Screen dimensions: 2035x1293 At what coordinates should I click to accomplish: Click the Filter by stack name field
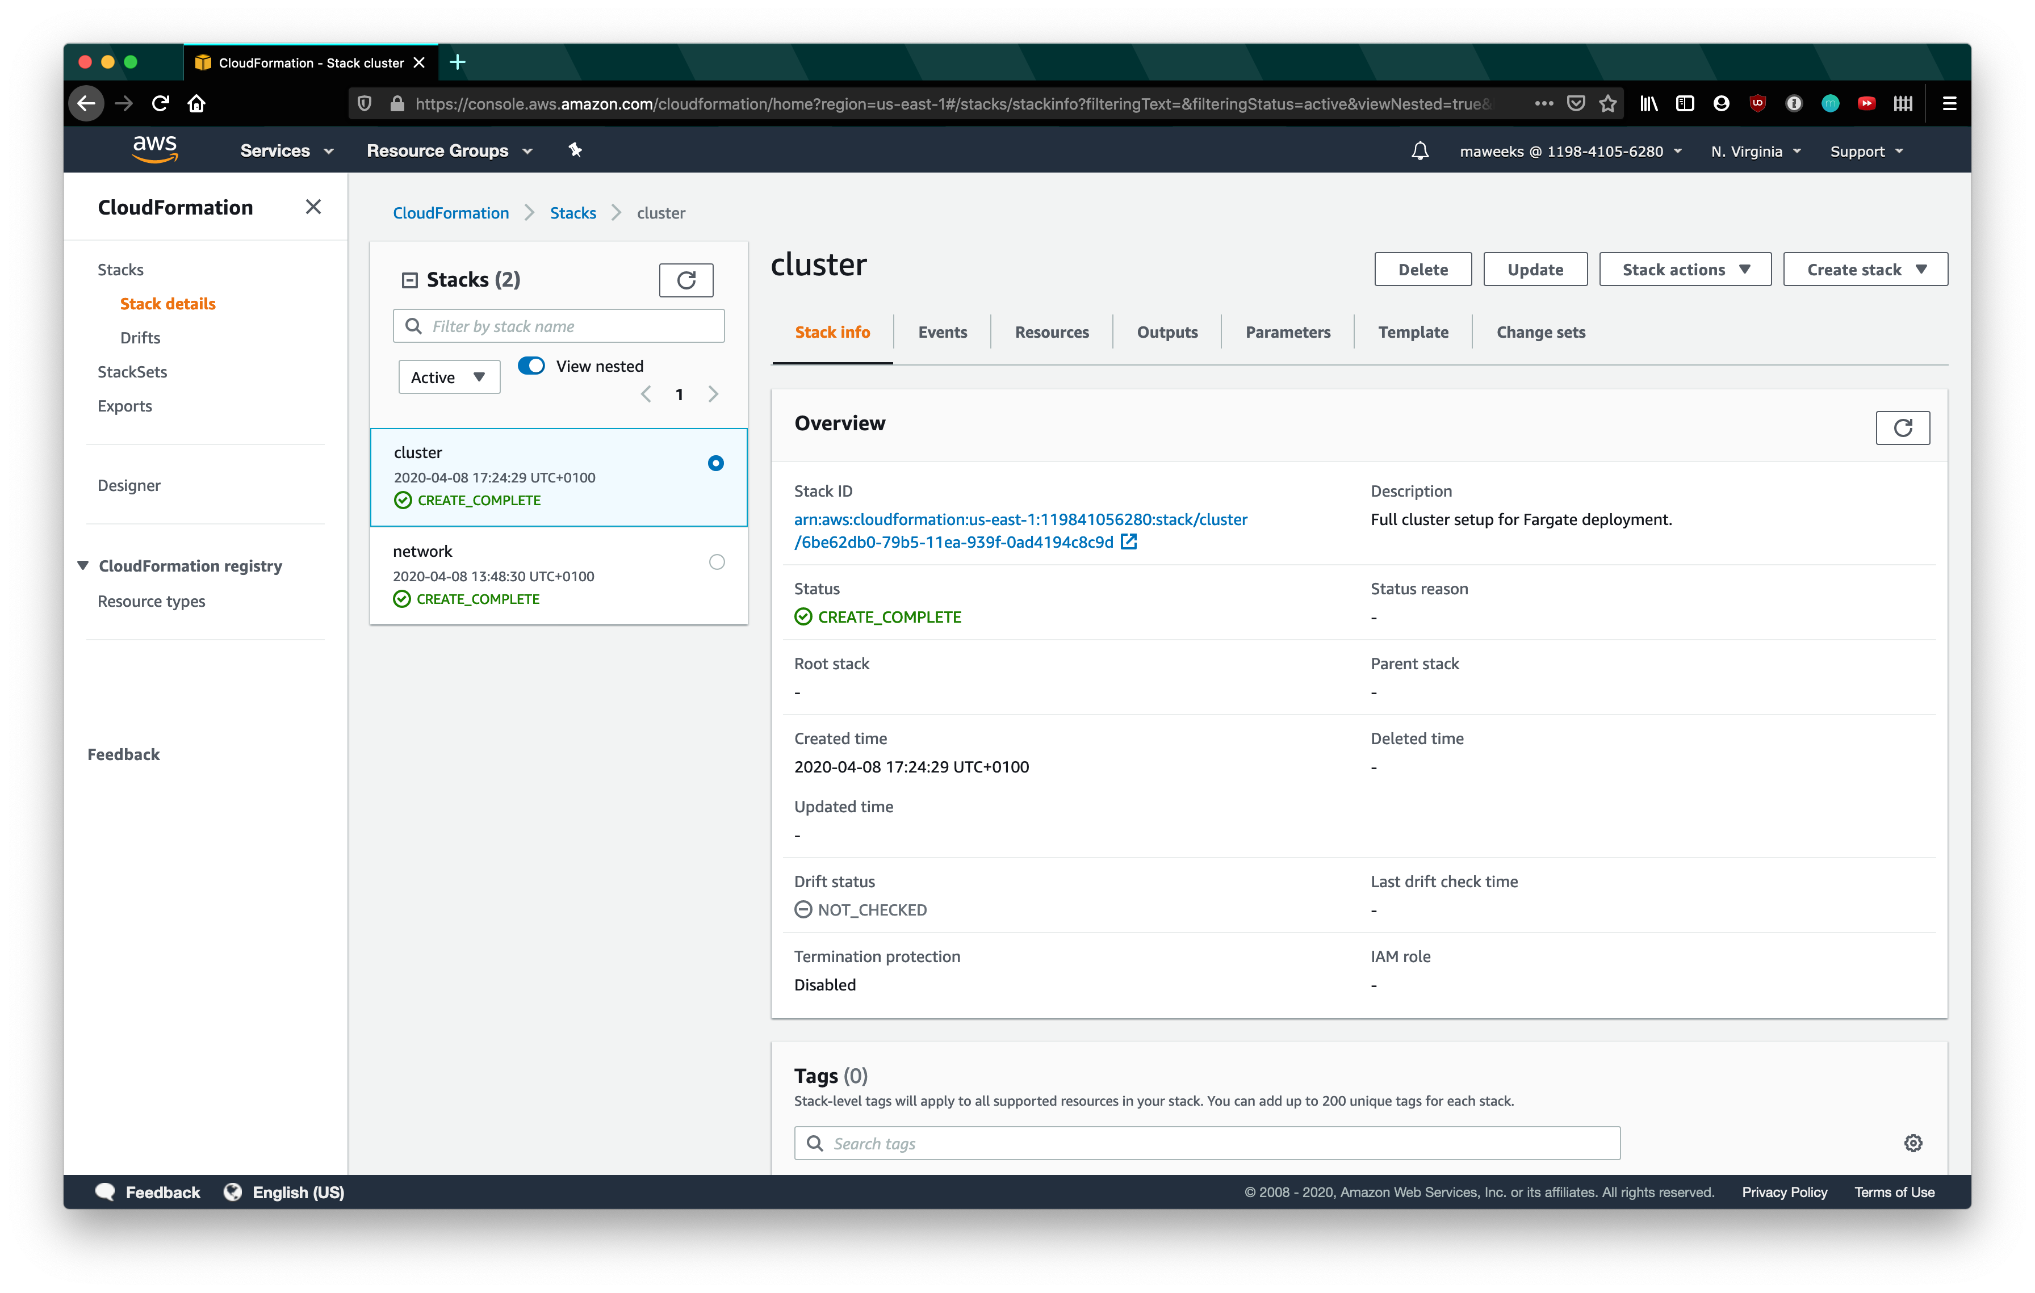click(559, 326)
